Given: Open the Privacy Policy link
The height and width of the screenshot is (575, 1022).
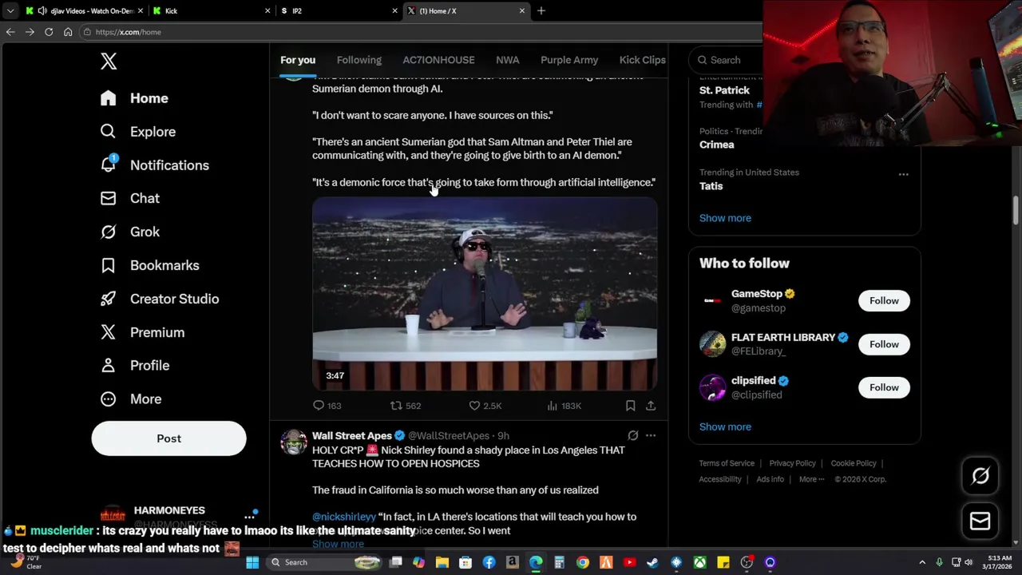Looking at the screenshot, I should point(792,463).
